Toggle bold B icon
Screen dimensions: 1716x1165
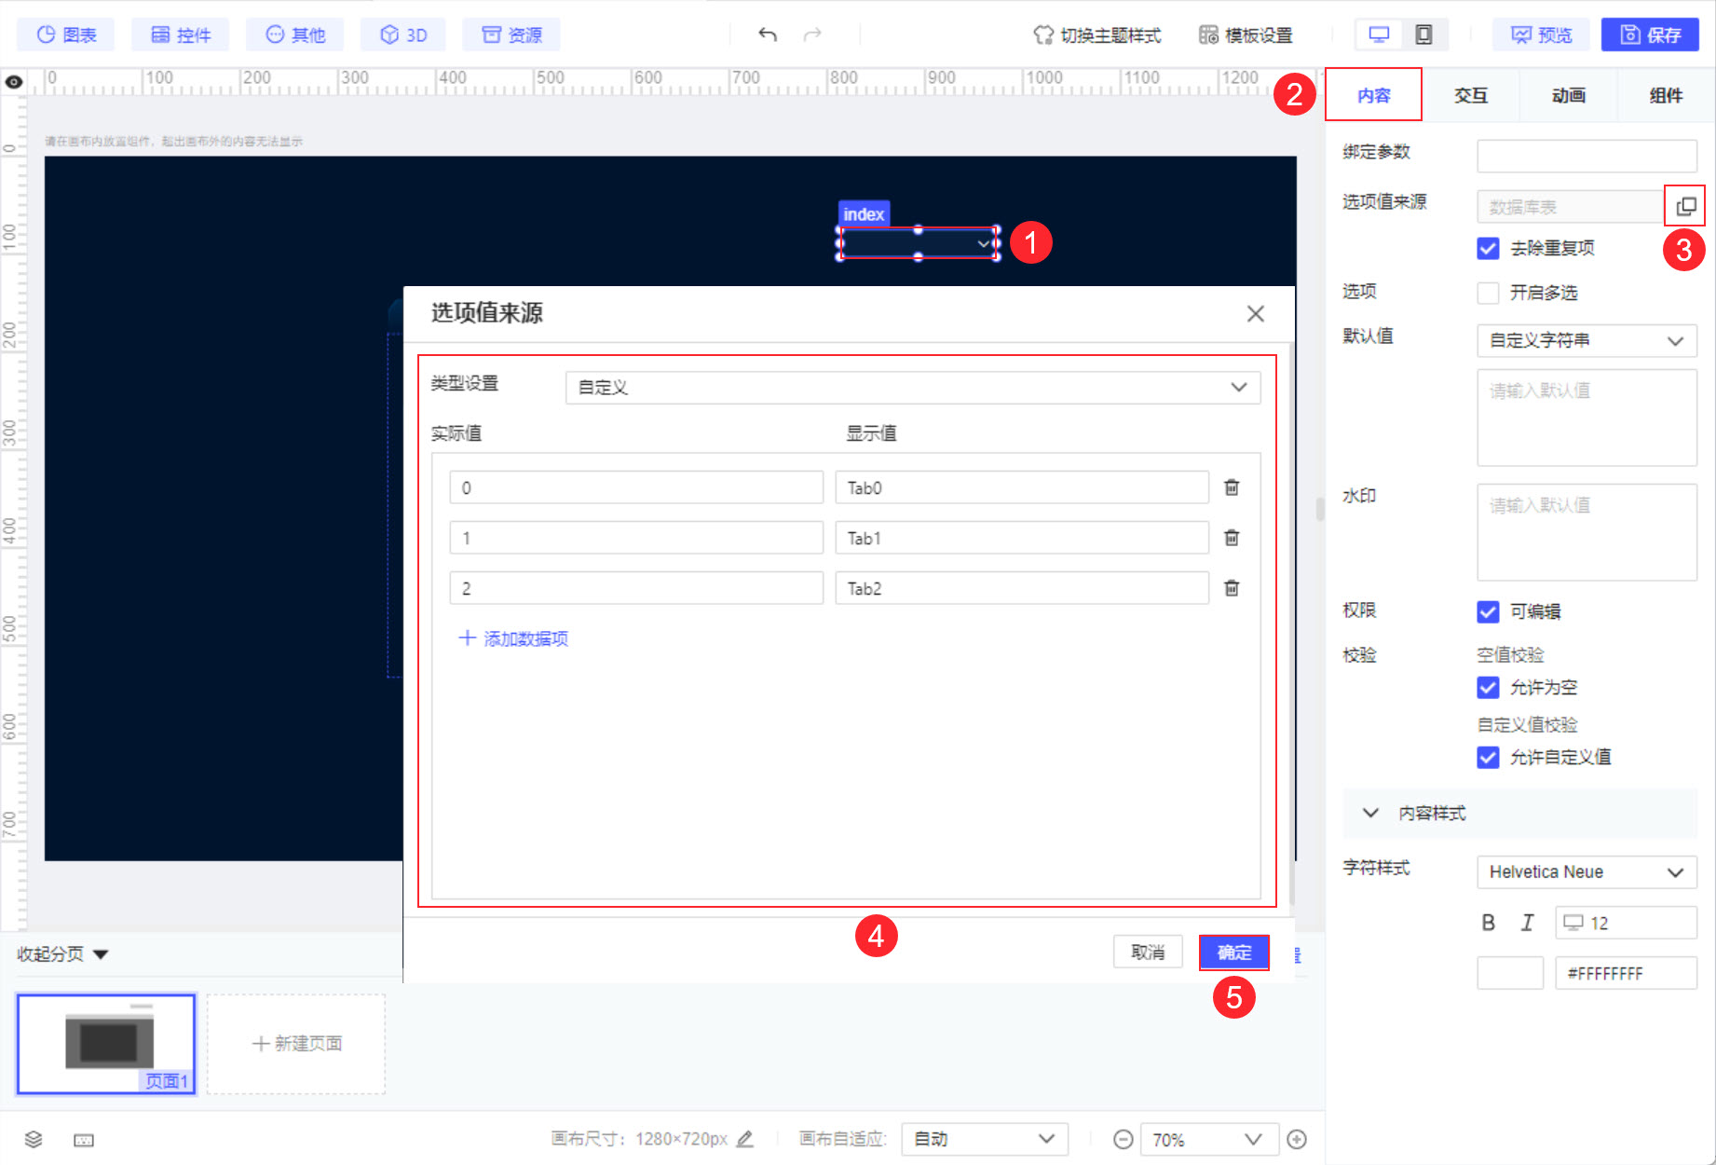coord(1488,923)
